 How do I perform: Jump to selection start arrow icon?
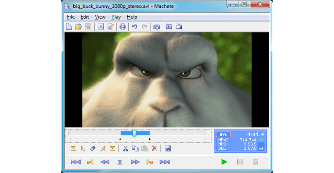83,149
